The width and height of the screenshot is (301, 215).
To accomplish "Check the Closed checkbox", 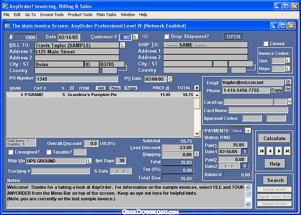I will [266, 43].
